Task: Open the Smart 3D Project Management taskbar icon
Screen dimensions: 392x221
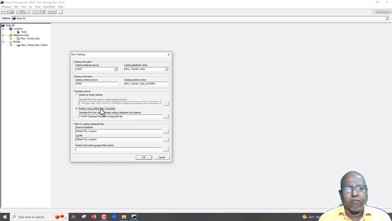Action: click(x=134, y=217)
